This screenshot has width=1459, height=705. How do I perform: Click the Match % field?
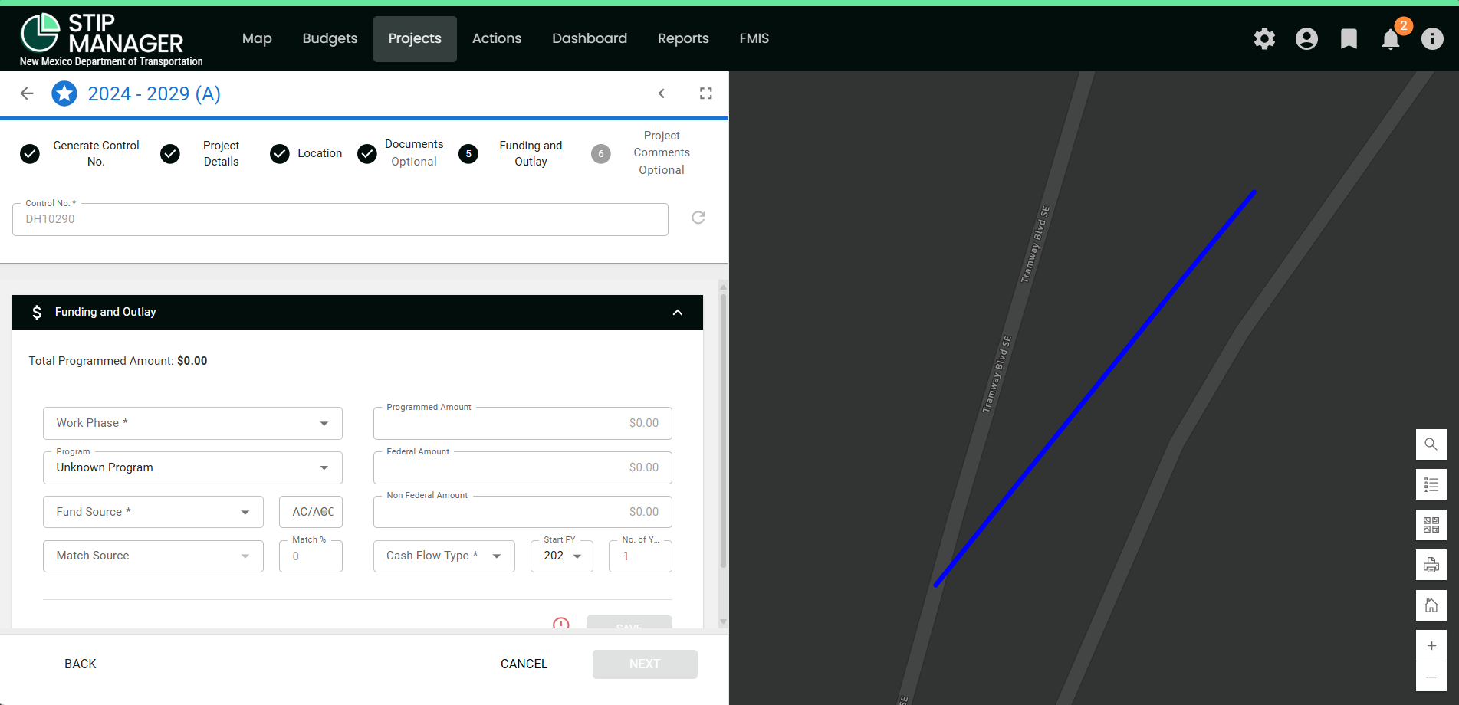(311, 556)
